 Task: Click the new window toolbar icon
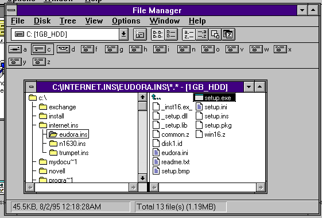pos(140,34)
